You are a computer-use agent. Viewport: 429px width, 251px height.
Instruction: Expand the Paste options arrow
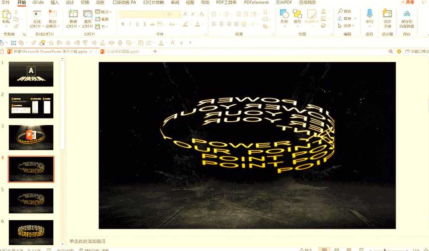click(x=6, y=27)
